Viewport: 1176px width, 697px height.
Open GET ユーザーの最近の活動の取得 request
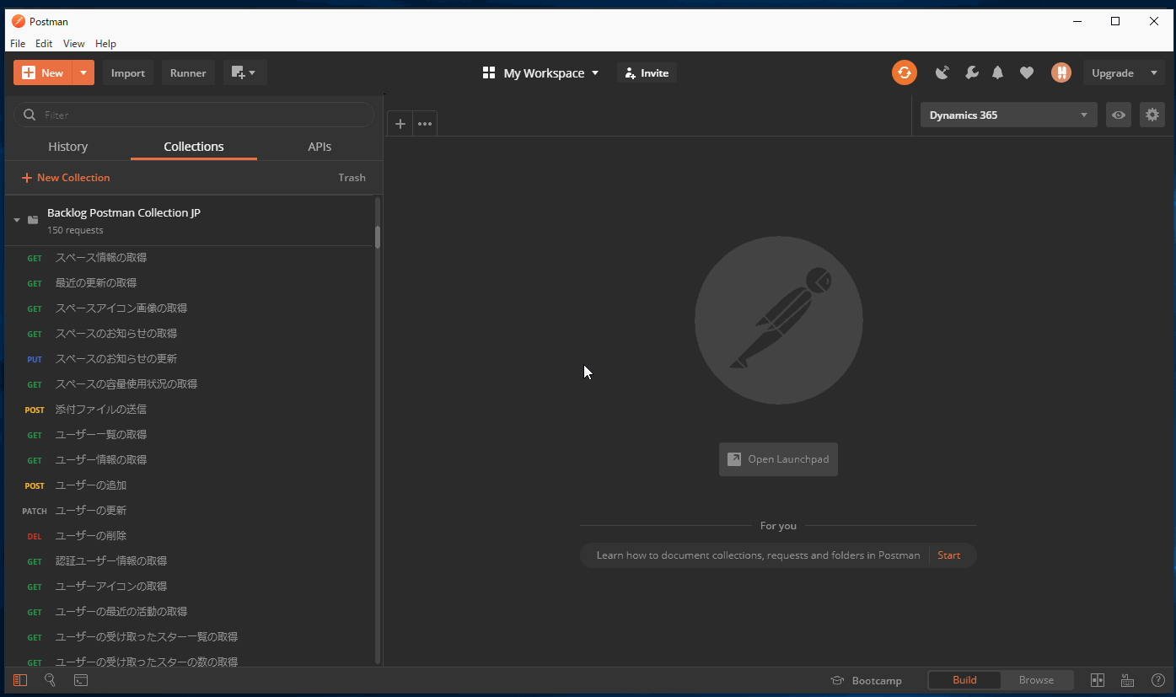coord(190,612)
